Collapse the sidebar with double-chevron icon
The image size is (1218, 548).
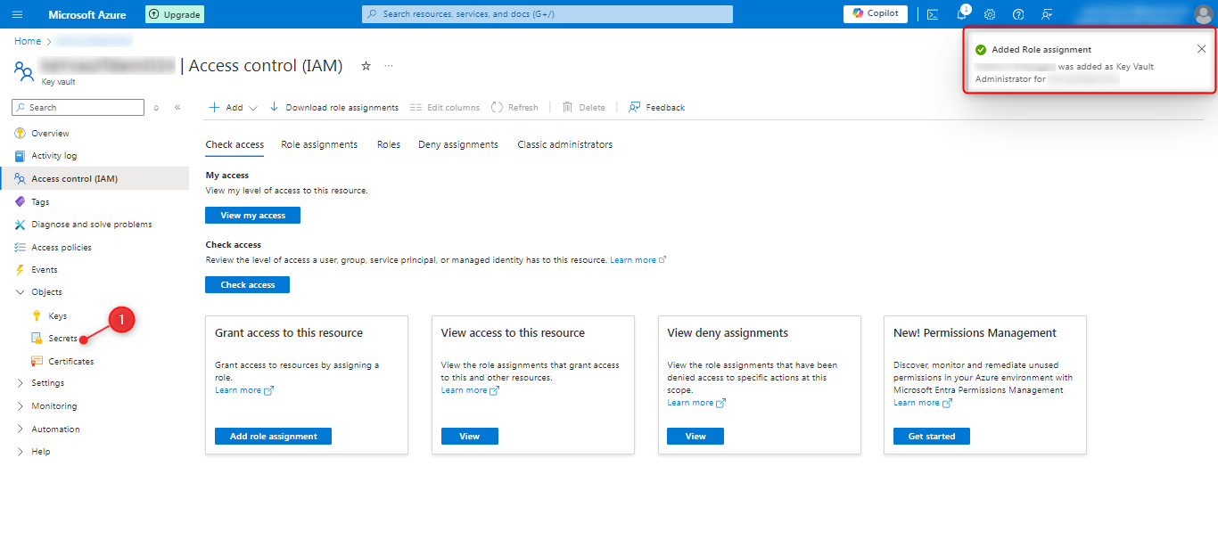(x=177, y=108)
